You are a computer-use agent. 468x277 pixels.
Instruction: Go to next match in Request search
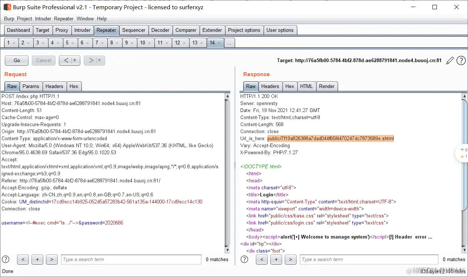point(52,259)
